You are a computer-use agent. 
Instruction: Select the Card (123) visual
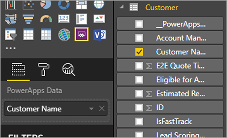pyautogui.click(x=64, y=19)
